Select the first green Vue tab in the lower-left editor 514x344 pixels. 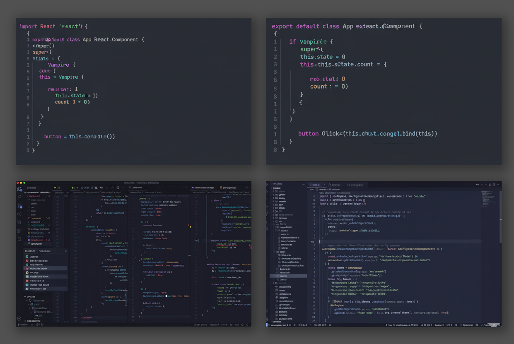57,188
